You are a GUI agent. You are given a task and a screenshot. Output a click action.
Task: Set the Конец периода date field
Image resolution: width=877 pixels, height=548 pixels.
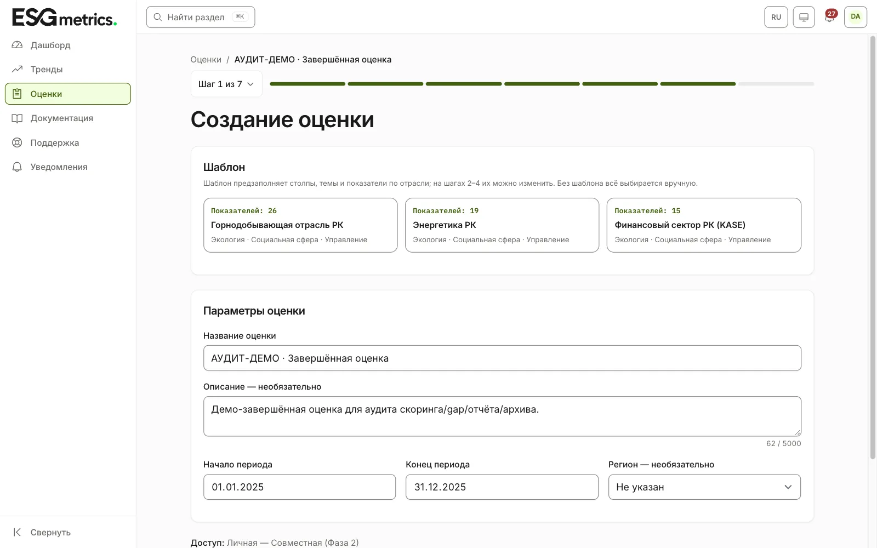(x=502, y=487)
